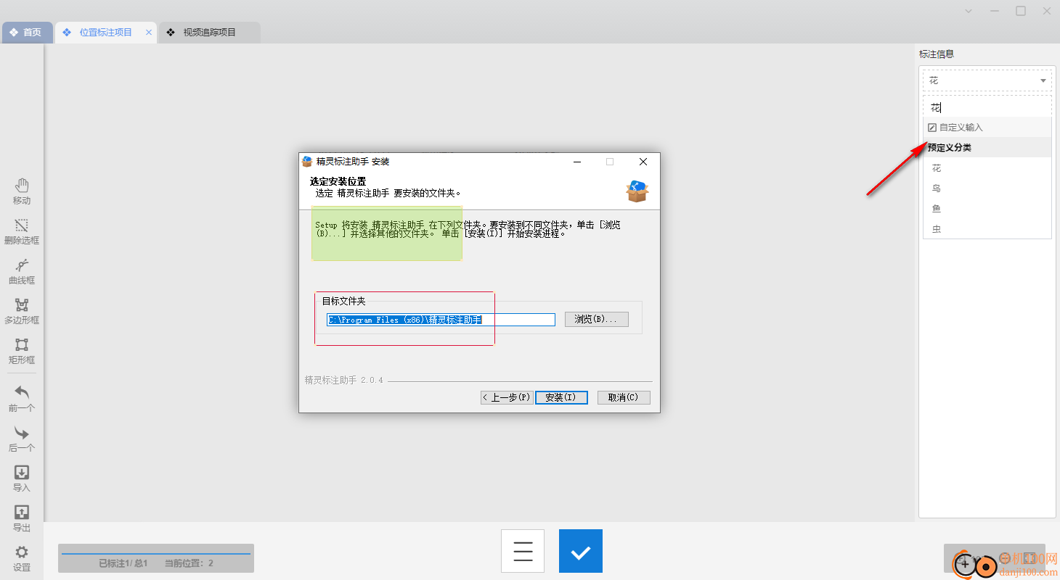Image resolution: width=1060 pixels, height=580 pixels.
Task: Click the 目标文件夹 install path field
Action: point(441,320)
